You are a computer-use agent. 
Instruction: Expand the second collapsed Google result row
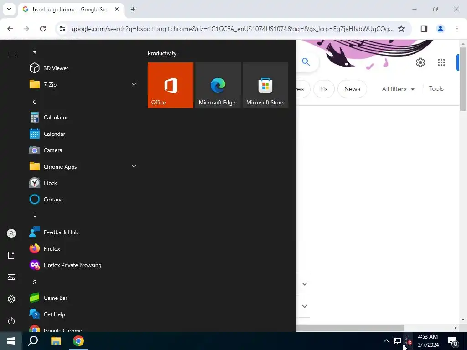pyautogui.click(x=304, y=306)
